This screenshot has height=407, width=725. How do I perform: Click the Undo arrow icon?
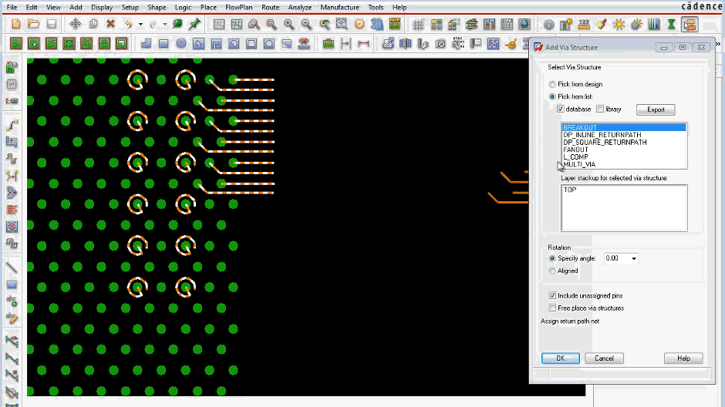click(x=128, y=24)
